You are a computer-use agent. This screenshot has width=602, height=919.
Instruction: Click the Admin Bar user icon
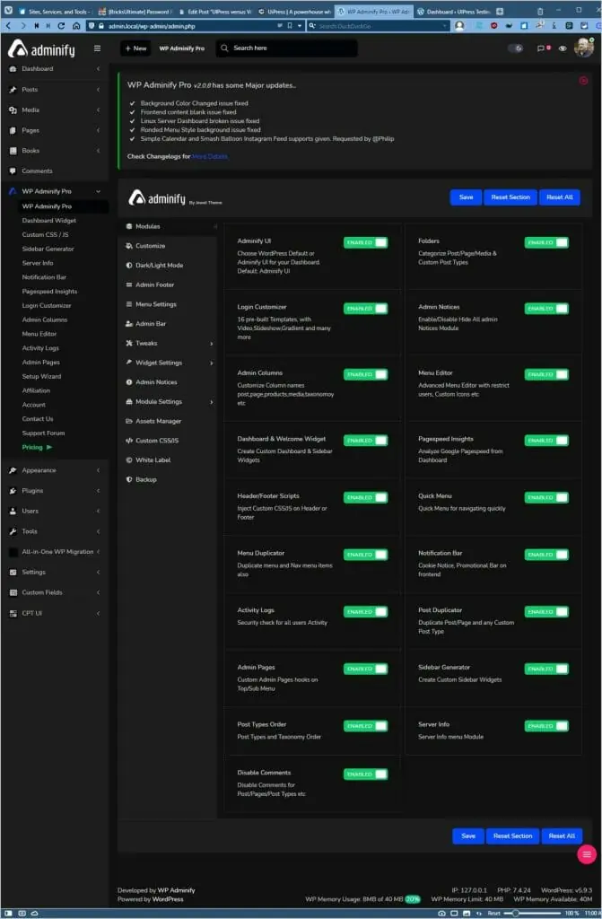click(x=129, y=323)
